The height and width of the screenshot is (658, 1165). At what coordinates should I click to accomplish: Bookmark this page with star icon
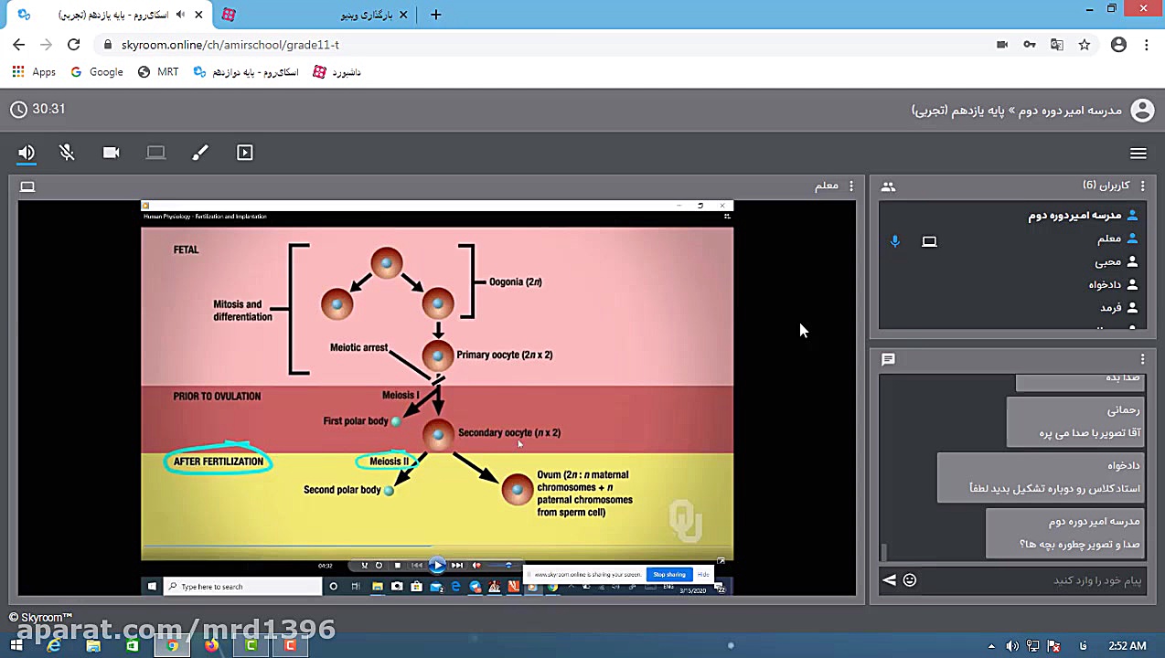tap(1085, 45)
